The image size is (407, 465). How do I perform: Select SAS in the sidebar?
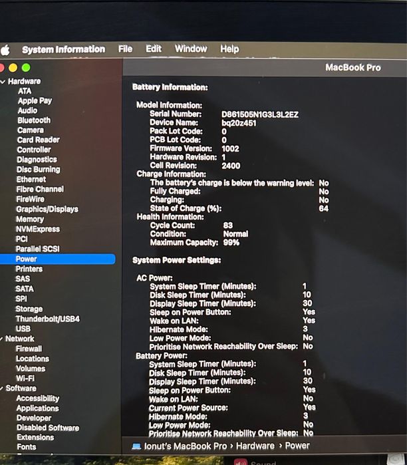(x=23, y=279)
